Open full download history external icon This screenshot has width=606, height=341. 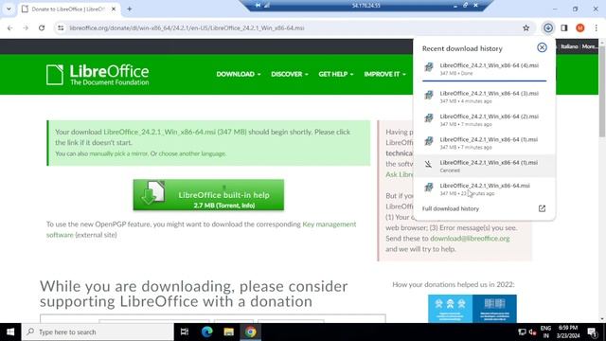(542, 208)
